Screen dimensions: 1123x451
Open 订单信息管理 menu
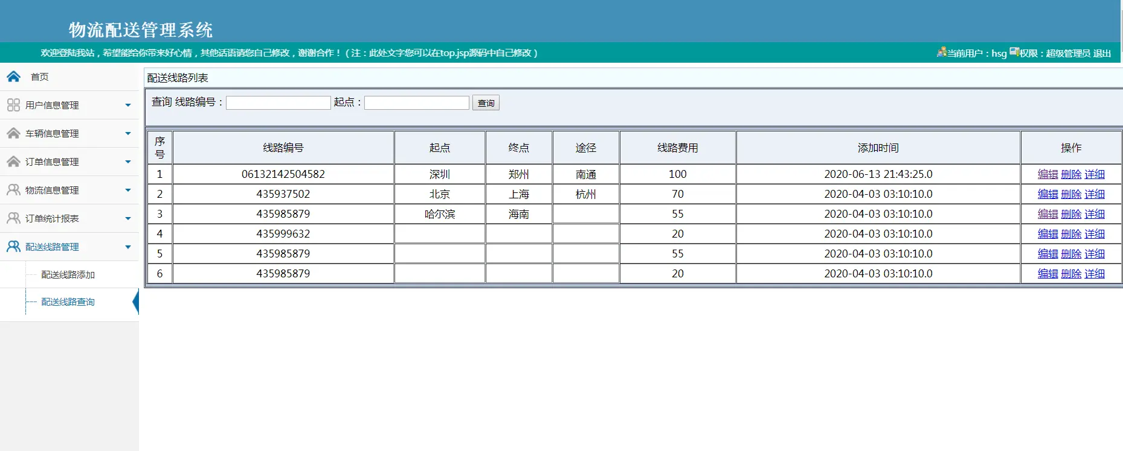click(x=52, y=162)
